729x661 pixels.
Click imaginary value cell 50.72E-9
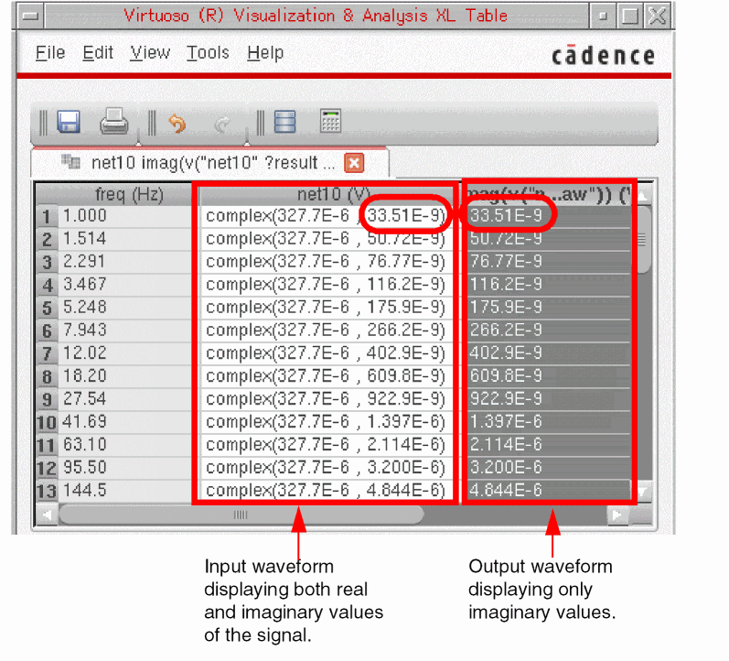coord(549,239)
